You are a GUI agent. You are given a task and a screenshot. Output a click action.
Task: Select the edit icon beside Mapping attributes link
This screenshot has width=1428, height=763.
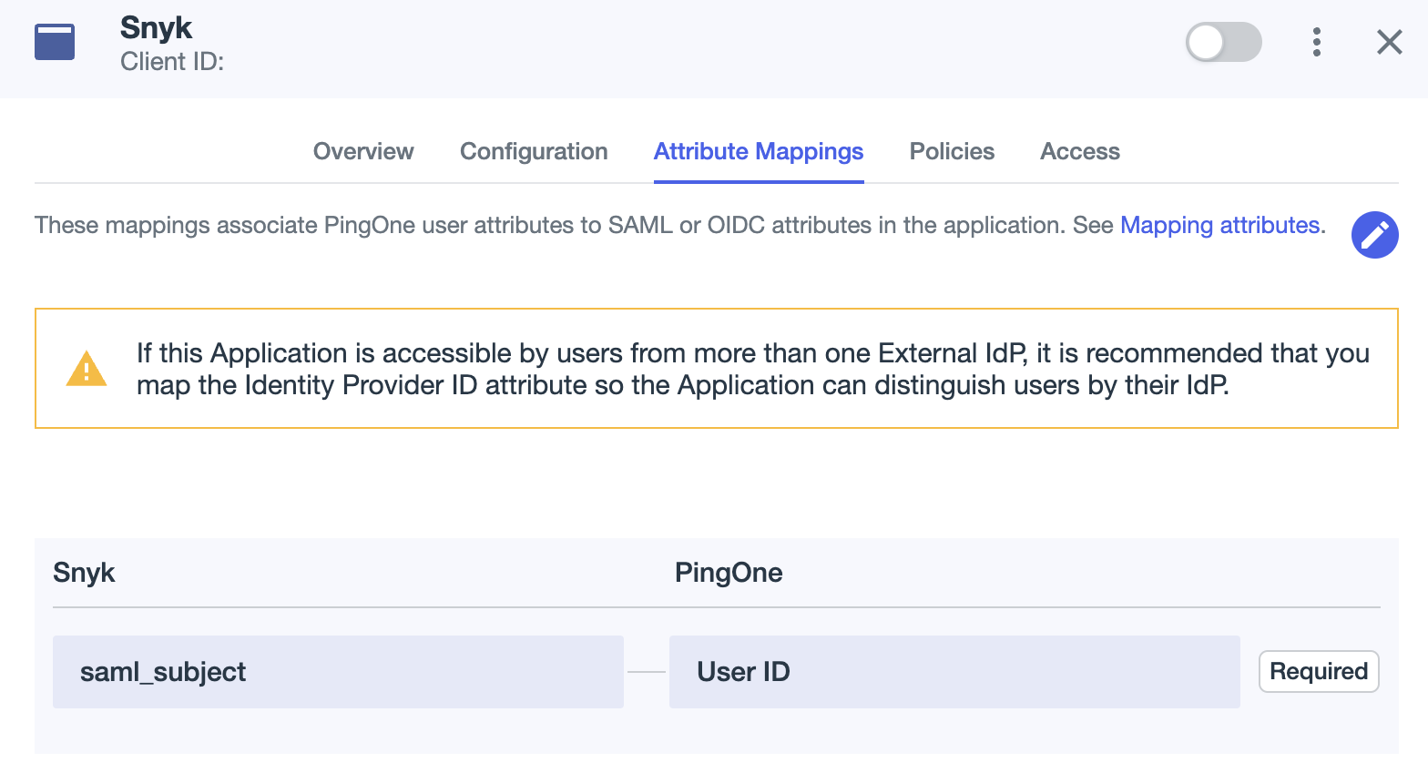(x=1375, y=235)
